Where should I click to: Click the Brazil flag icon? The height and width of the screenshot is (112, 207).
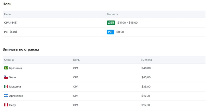pyautogui.click(x=6, y=68)
